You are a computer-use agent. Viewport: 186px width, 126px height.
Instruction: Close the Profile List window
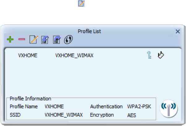pyautogui.click(x=178, y=31)
